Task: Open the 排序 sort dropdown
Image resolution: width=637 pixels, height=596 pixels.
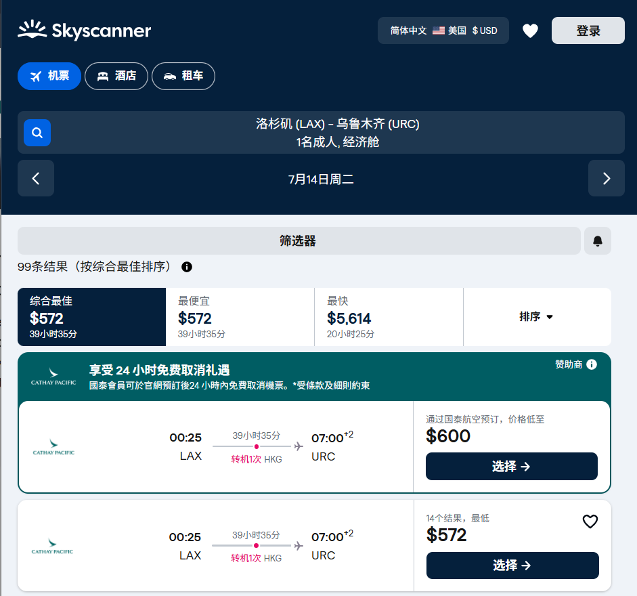Action: 537,317
